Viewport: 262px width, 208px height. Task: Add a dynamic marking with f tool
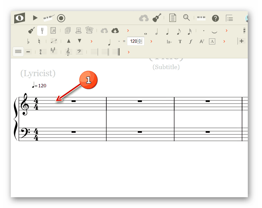coord(191,41)
